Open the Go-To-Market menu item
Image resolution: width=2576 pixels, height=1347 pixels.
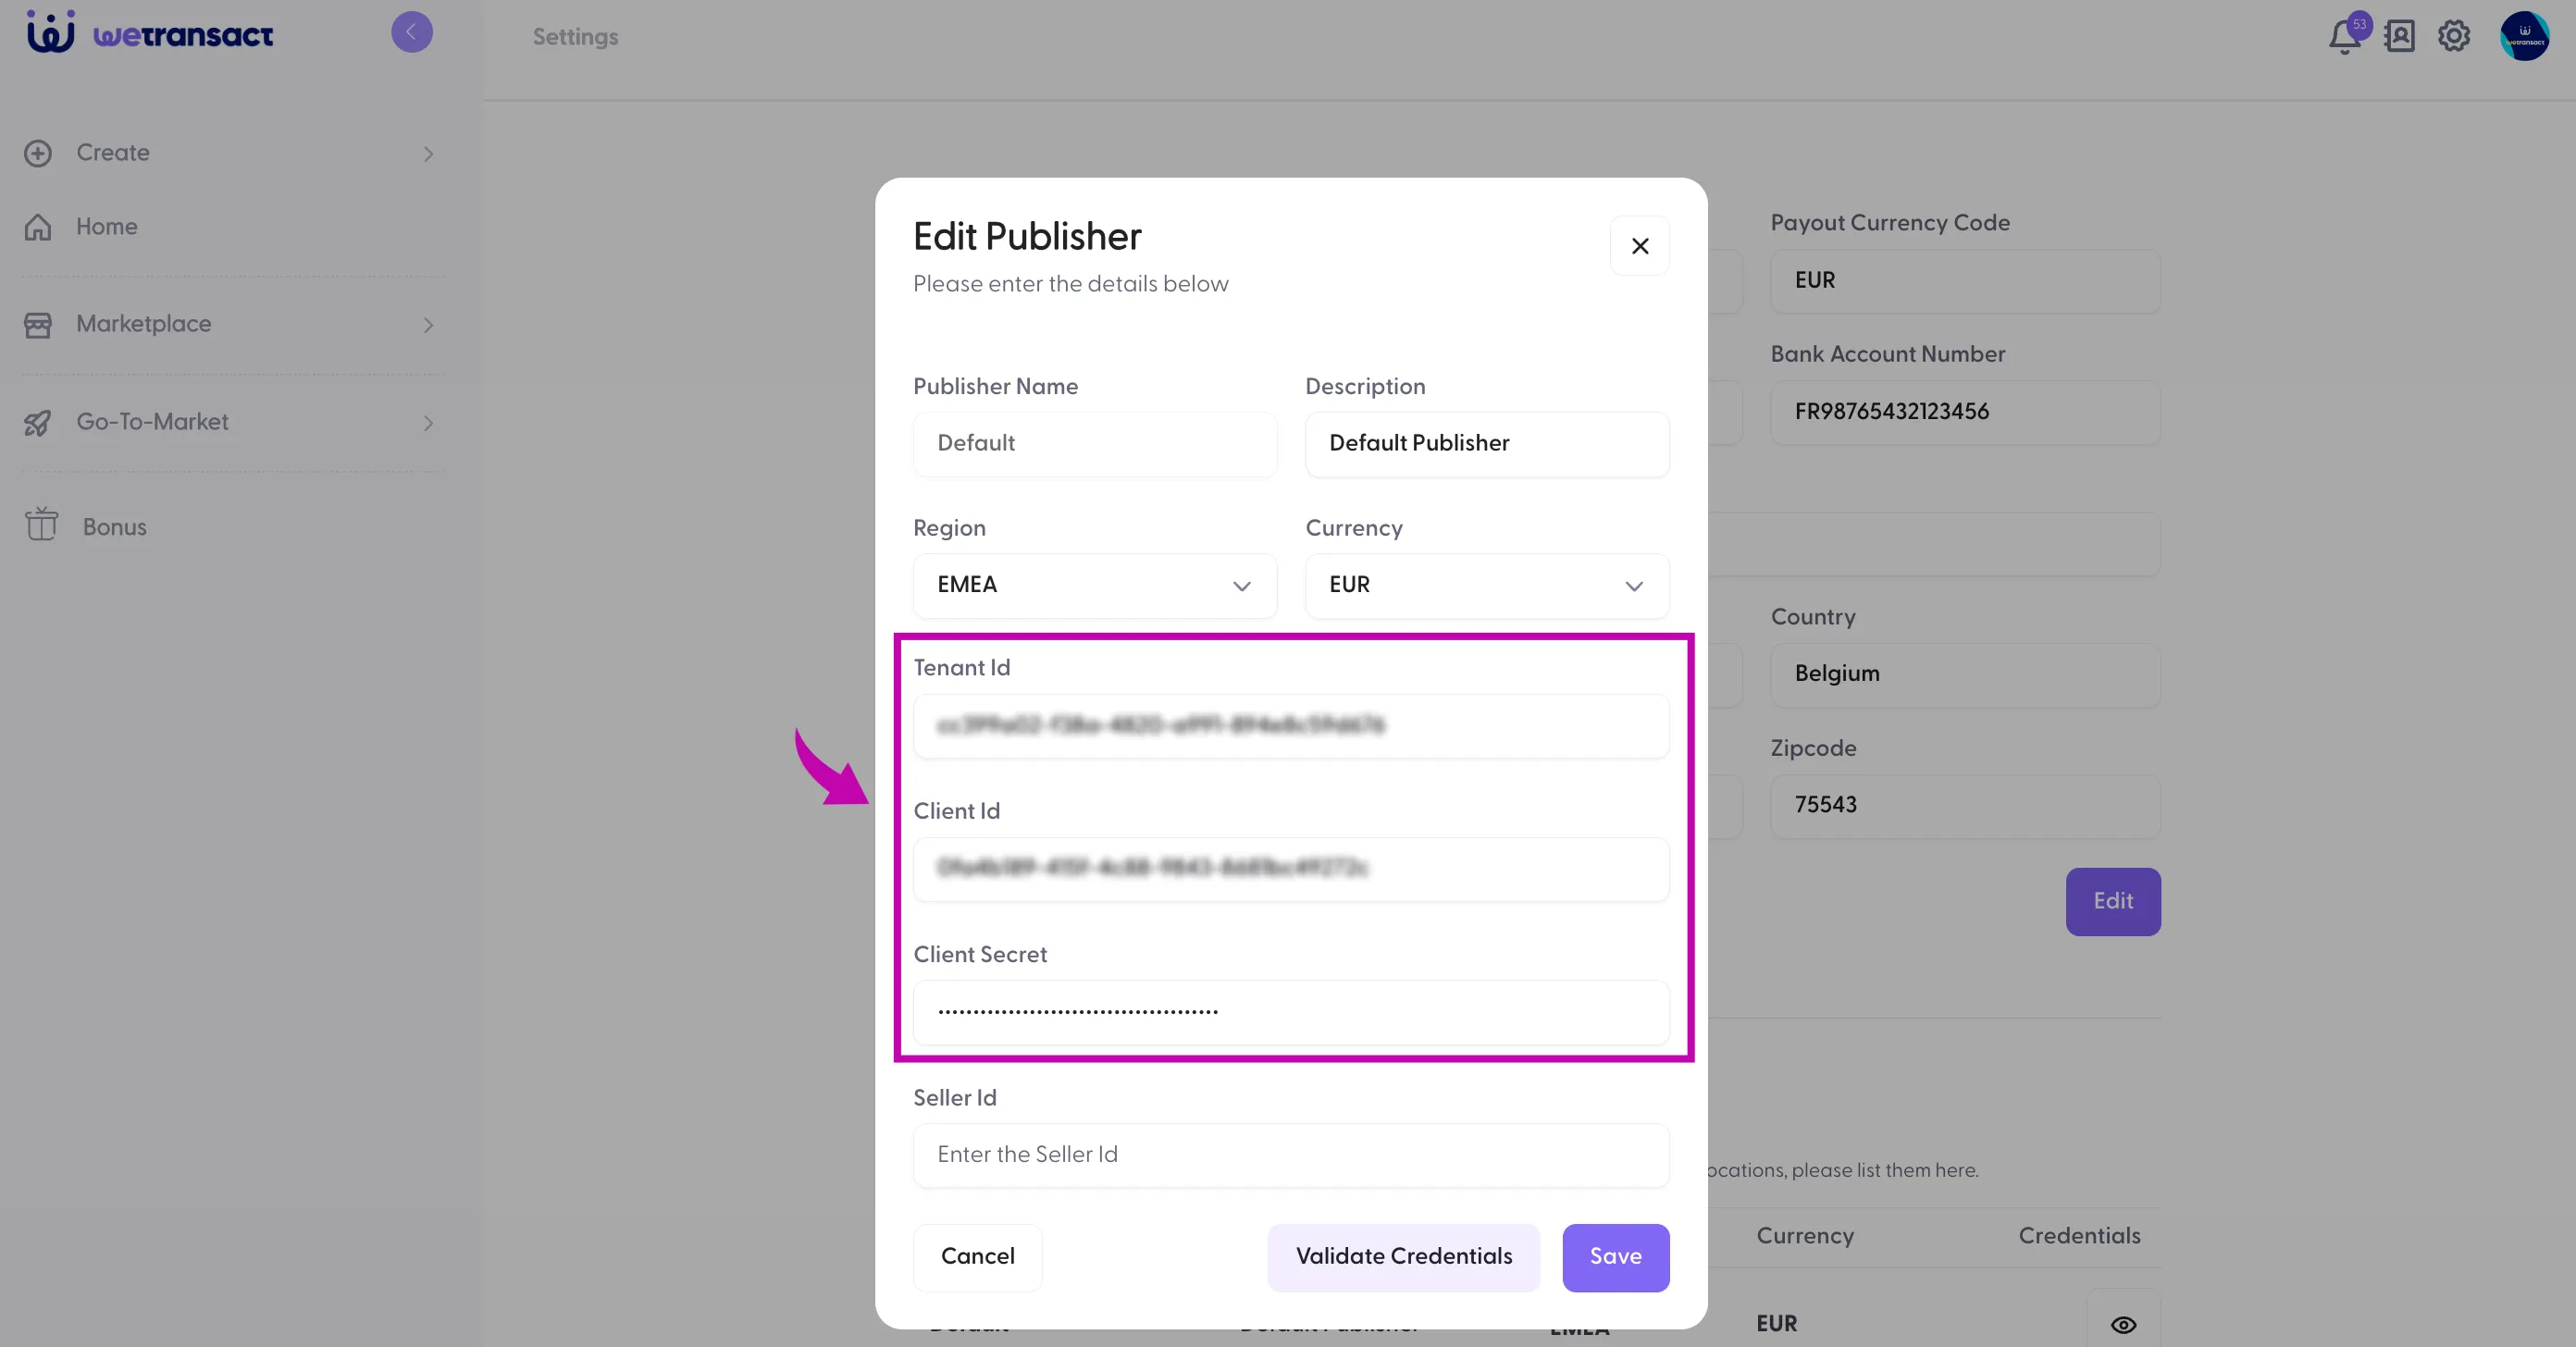(x=153, y=422)
